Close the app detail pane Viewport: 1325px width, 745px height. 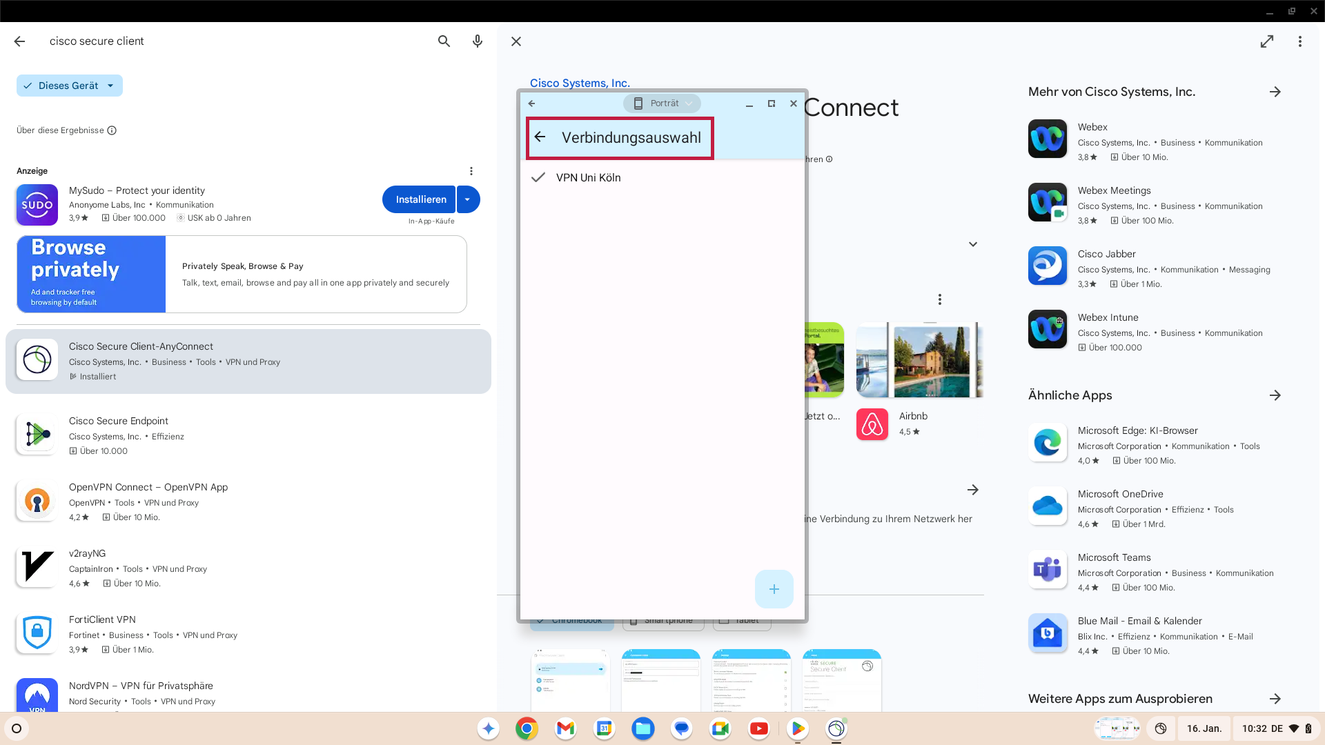click(516, 41)
